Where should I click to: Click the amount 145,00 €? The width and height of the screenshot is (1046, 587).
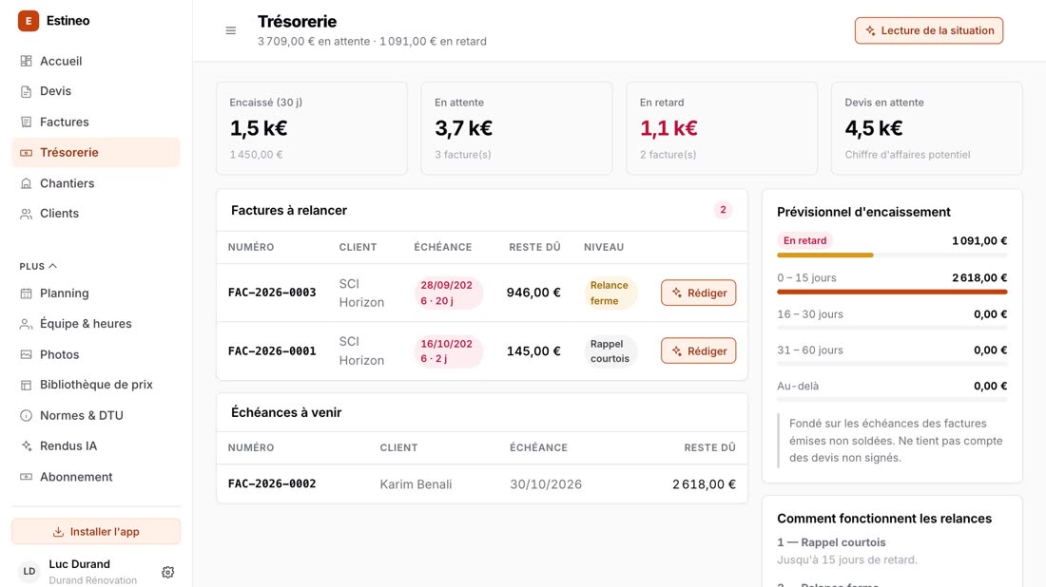pos(533,351)
